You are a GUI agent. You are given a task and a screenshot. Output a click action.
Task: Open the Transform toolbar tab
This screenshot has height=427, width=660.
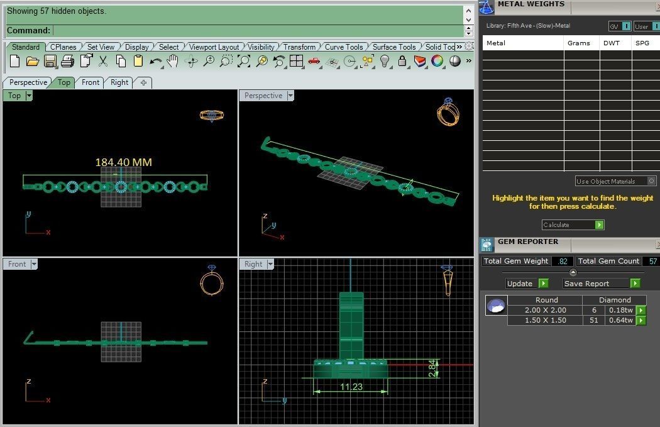click(x=299, y=47)
